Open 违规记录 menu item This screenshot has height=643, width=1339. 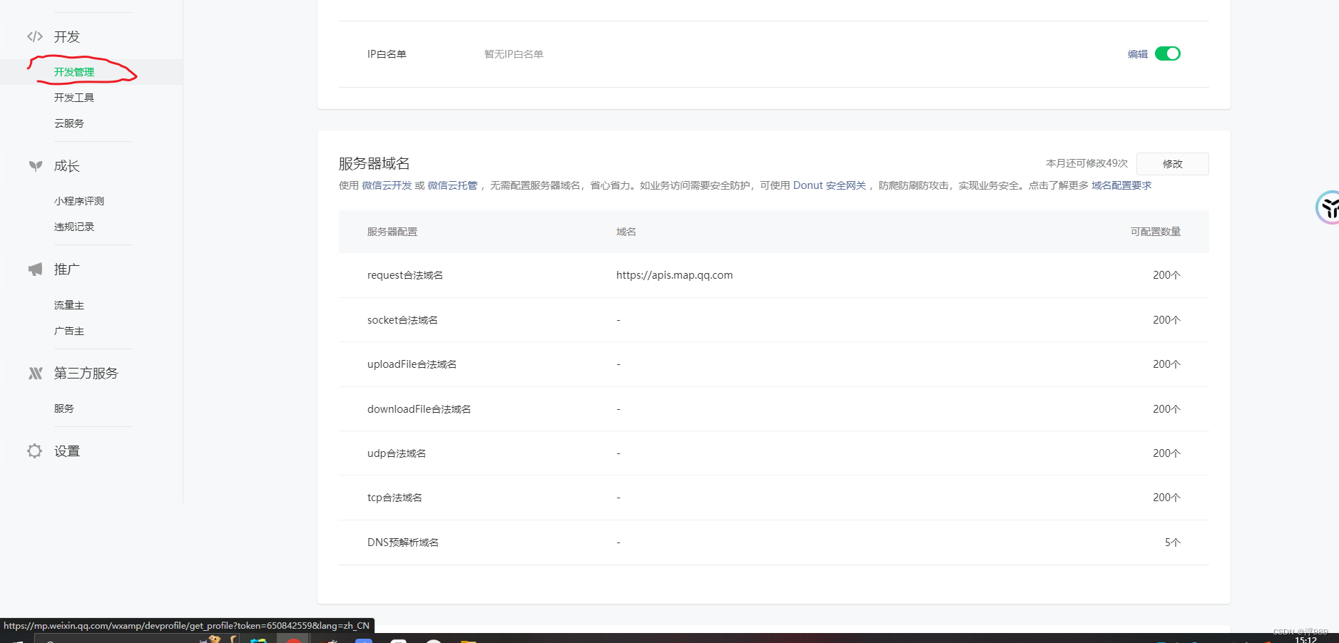[74, 227]
